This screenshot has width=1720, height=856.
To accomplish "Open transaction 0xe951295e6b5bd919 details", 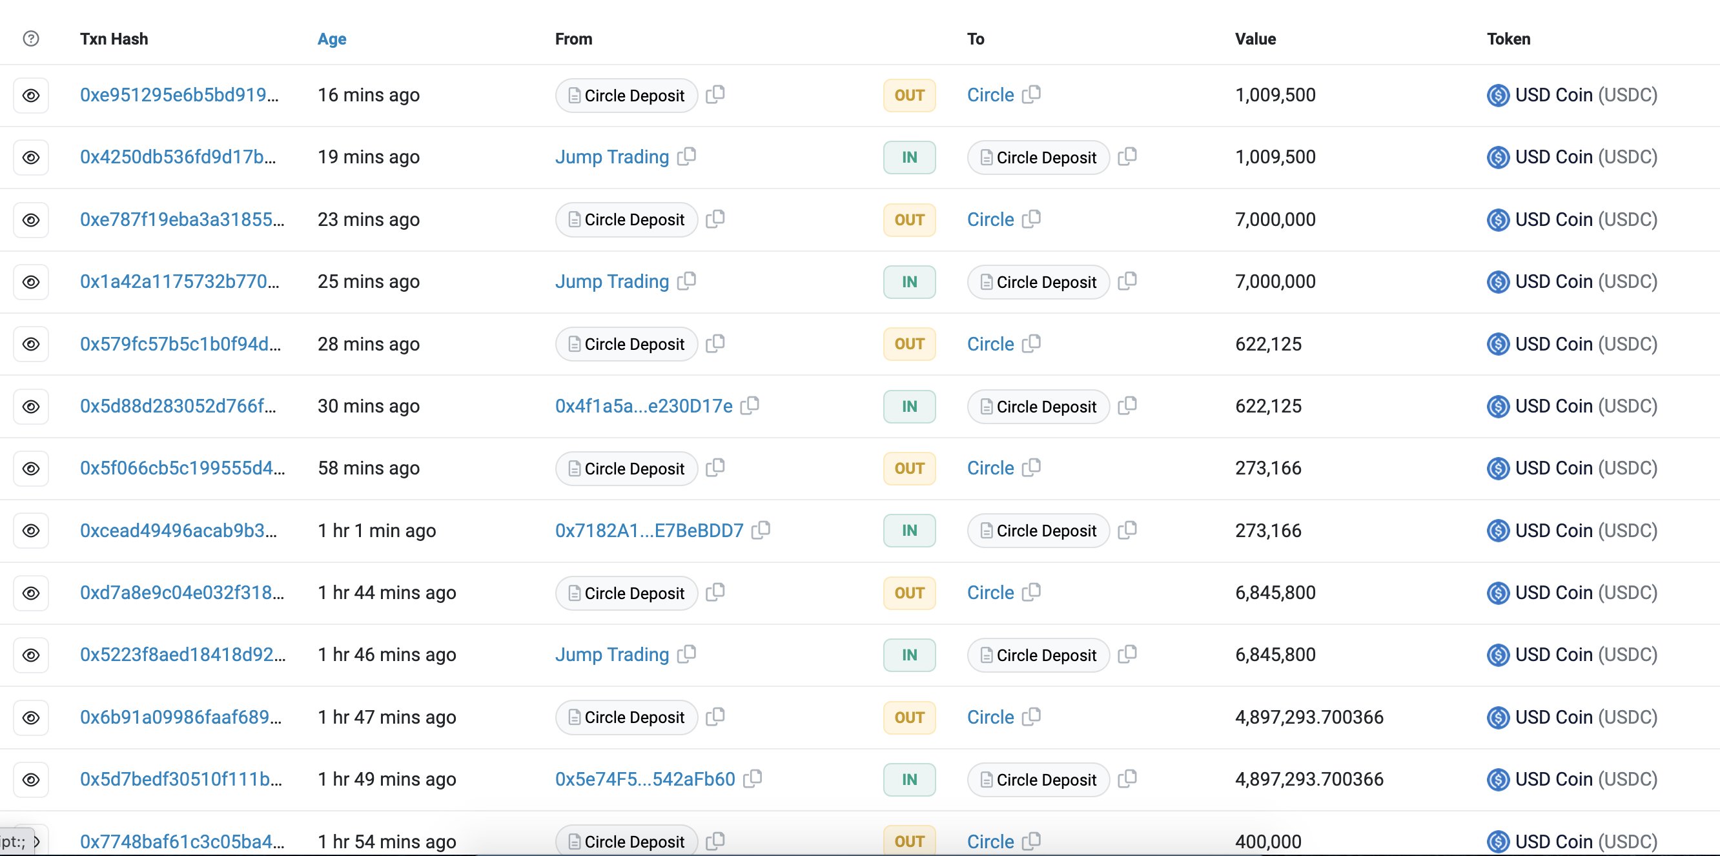I will 179,95.
